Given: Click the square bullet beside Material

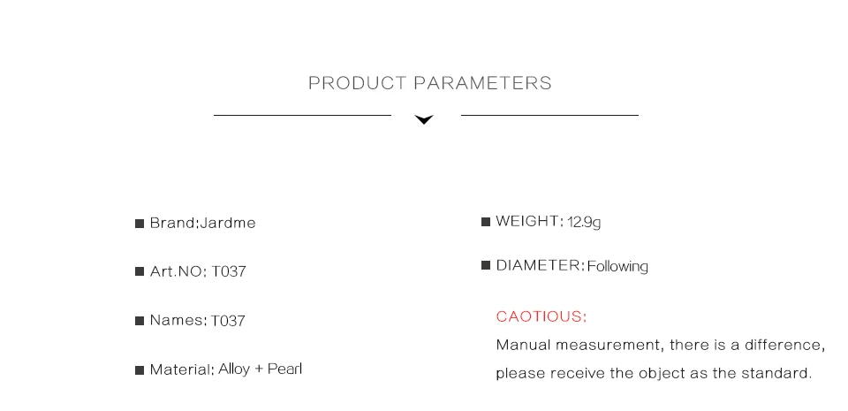Looking at the screenshot, I should click(x=140, y=370).
